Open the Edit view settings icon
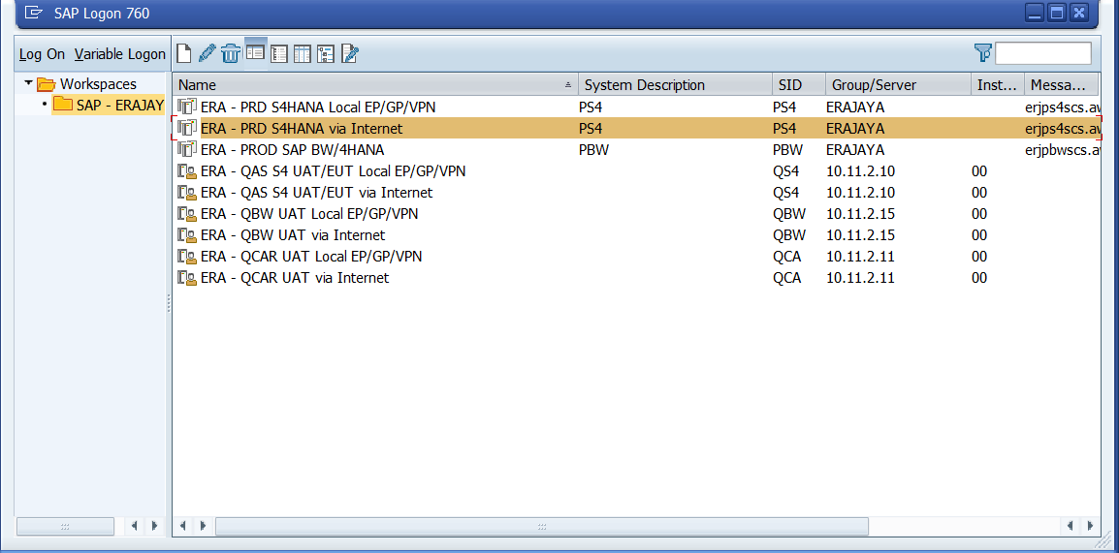The image size is (1119, 553). (350, 53)
